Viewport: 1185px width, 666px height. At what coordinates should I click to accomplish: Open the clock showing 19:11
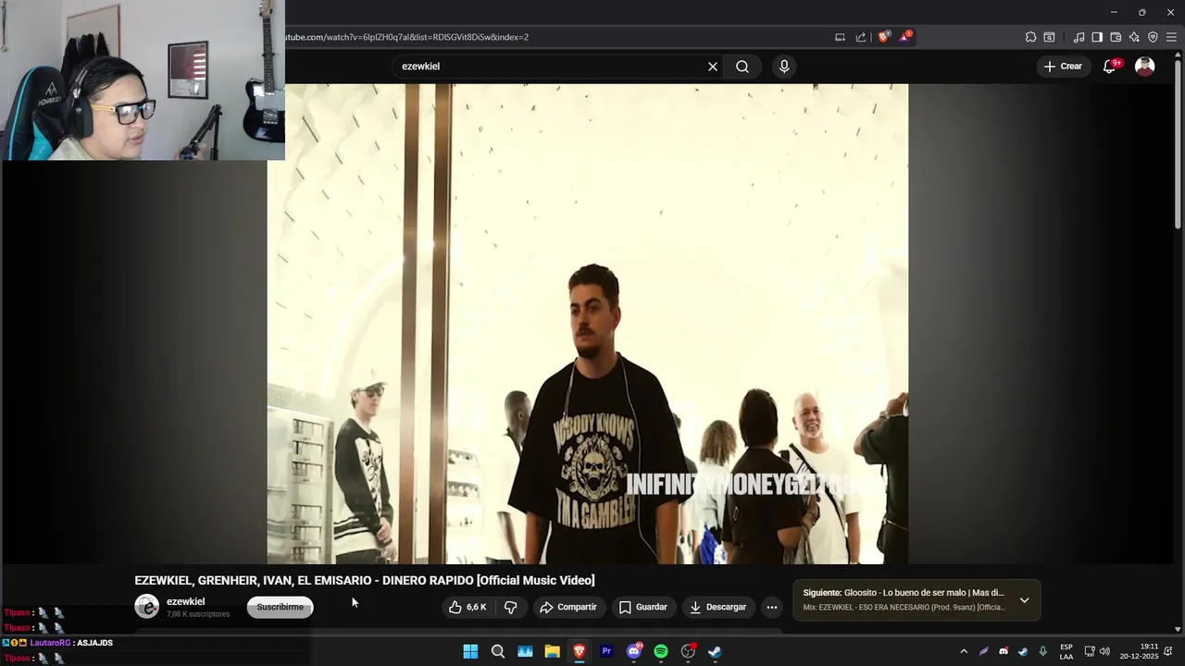1140,651
